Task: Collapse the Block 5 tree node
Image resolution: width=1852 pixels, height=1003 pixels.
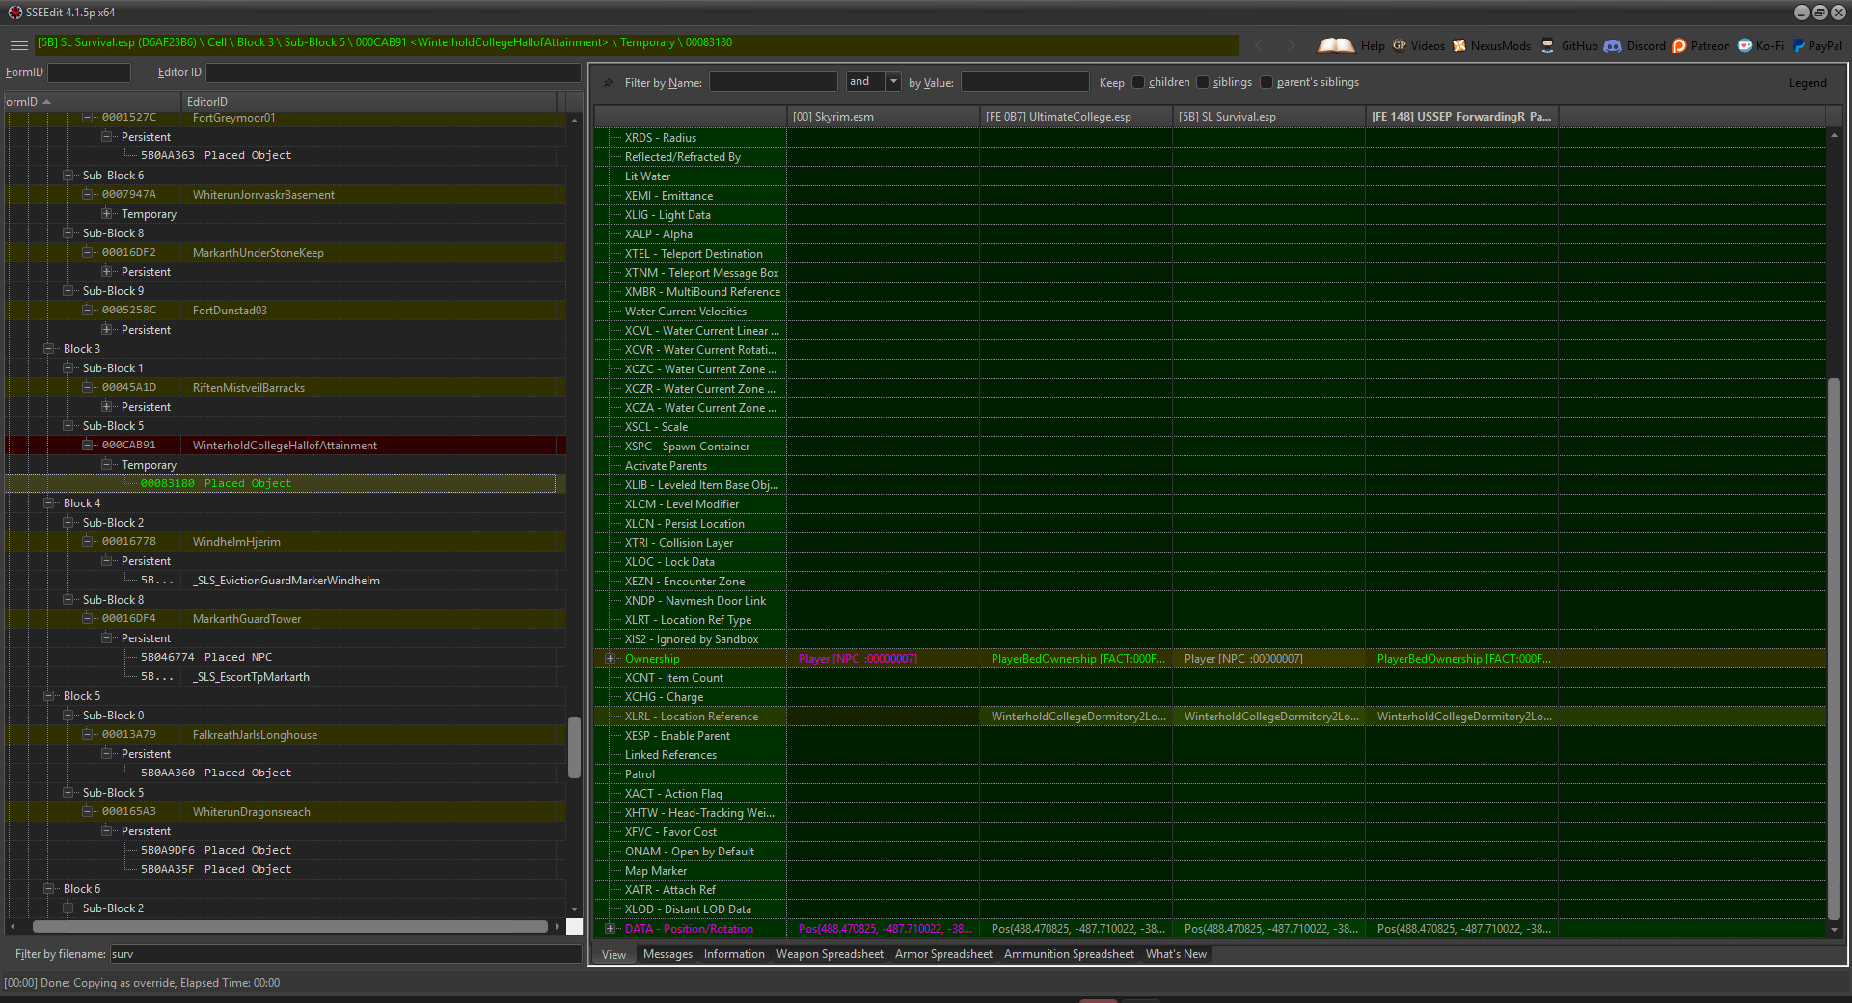Action: click(49, 696)
